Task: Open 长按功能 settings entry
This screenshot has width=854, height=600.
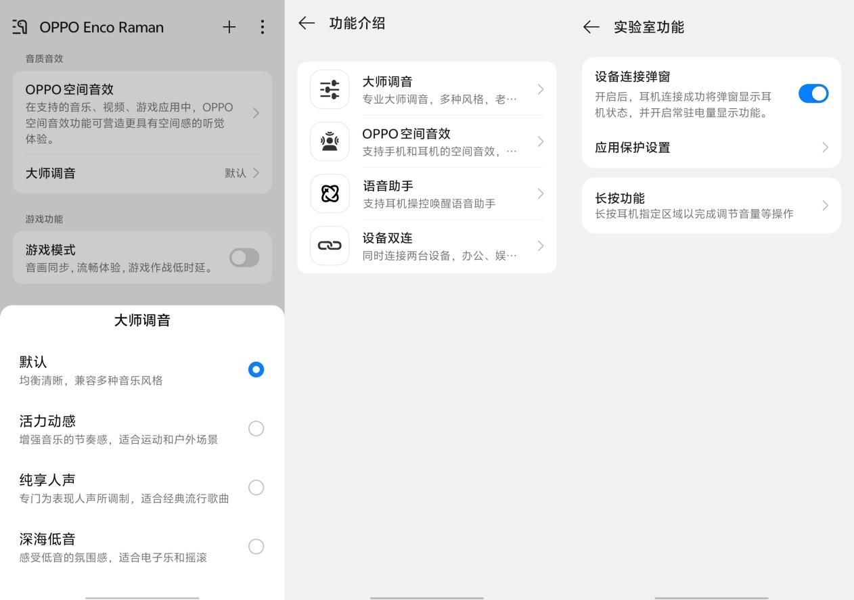Action: [711, 206]
